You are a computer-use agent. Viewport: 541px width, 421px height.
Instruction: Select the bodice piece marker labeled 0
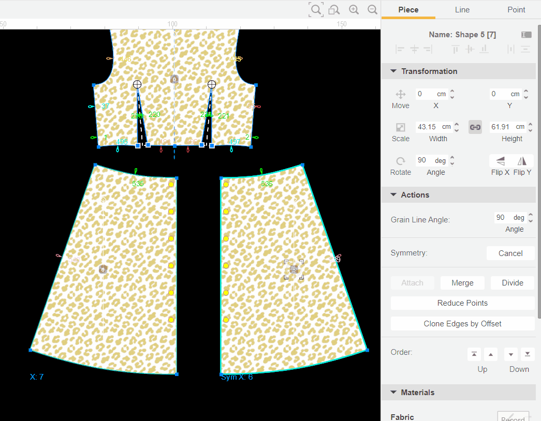tap(174, 79)
